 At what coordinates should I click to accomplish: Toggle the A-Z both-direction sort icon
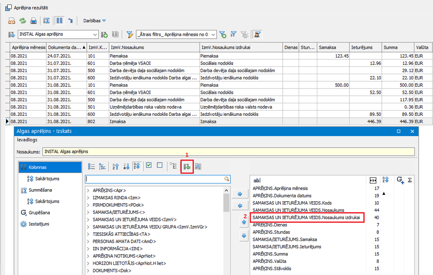137,166
